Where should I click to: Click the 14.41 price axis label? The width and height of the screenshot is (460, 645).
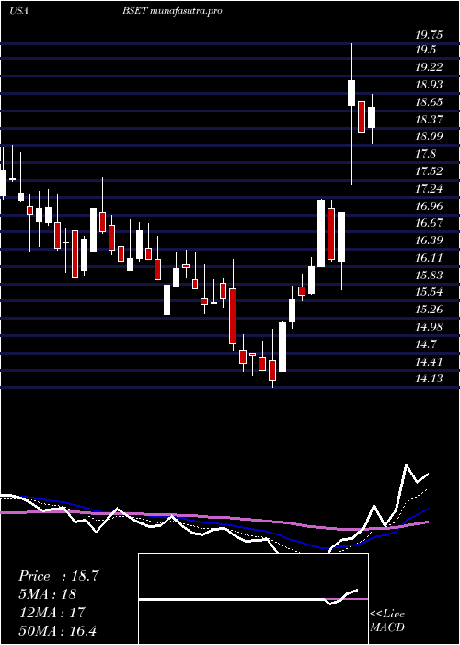tap(429, 362)
